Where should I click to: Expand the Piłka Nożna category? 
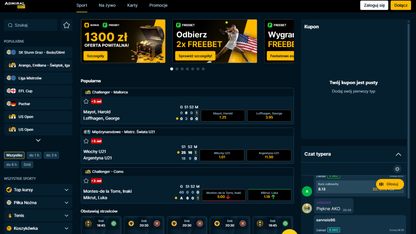pos(67,202)
